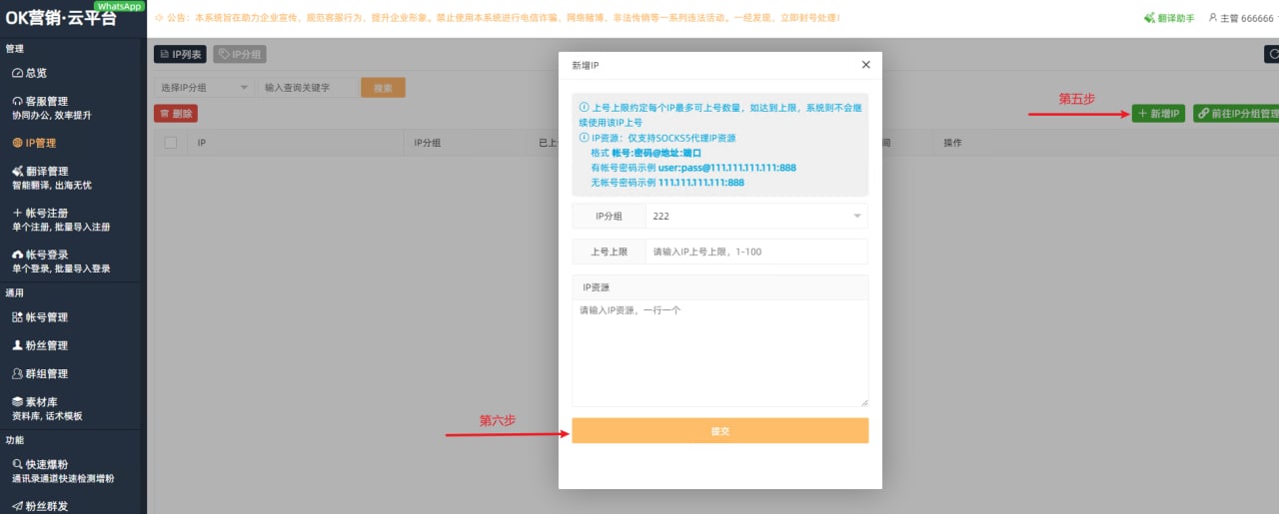Open 快速爆粉 magnifier icon item
1279x514 pixels.
(17, 465)
